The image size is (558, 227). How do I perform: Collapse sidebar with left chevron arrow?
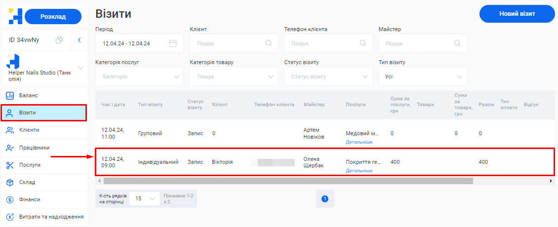click(79, 40)
